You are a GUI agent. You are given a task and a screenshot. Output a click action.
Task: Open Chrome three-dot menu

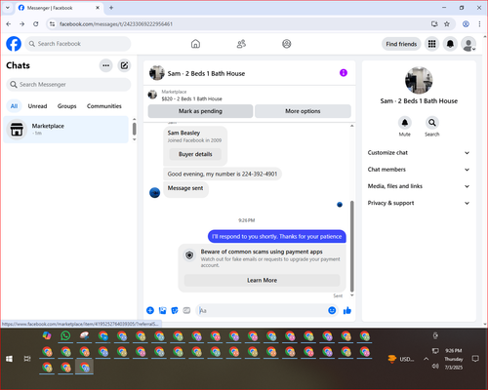(479, 23)
